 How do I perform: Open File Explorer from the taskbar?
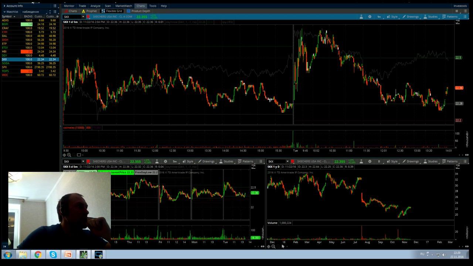point(23,255)
